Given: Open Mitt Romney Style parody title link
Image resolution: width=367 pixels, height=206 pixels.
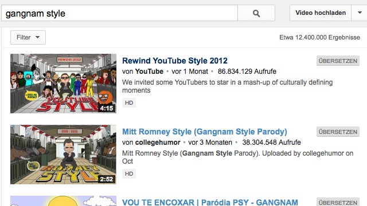Looking at the screenshot, I should point(205,132).
